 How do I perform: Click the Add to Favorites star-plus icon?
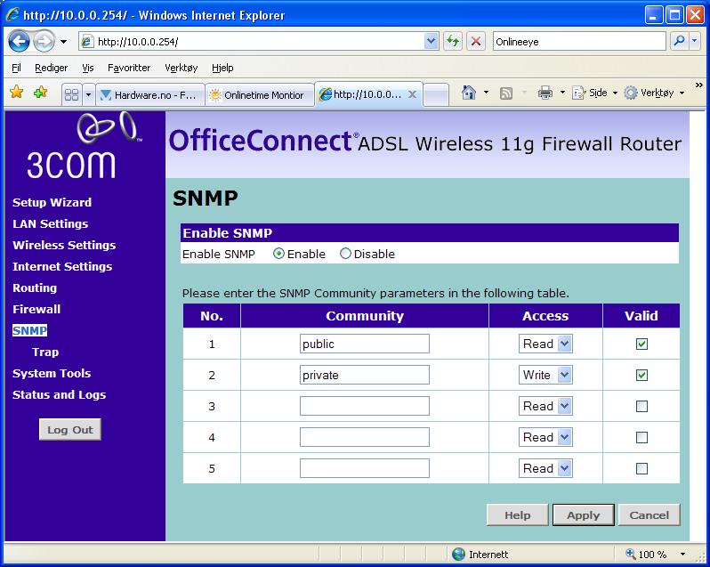click(x=40, y=93)
